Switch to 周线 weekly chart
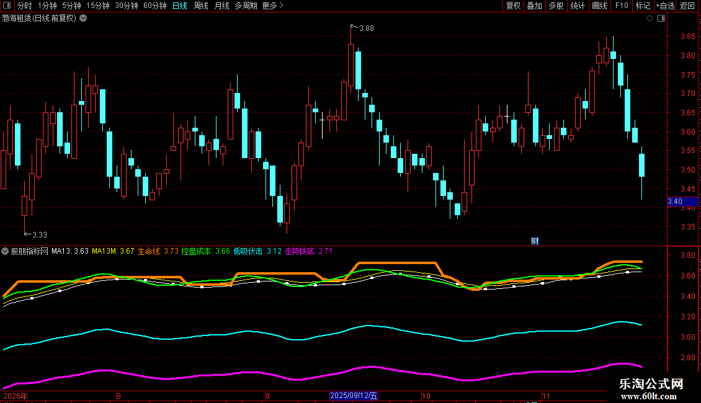This screenshot has width=701, height=403. 201,6
